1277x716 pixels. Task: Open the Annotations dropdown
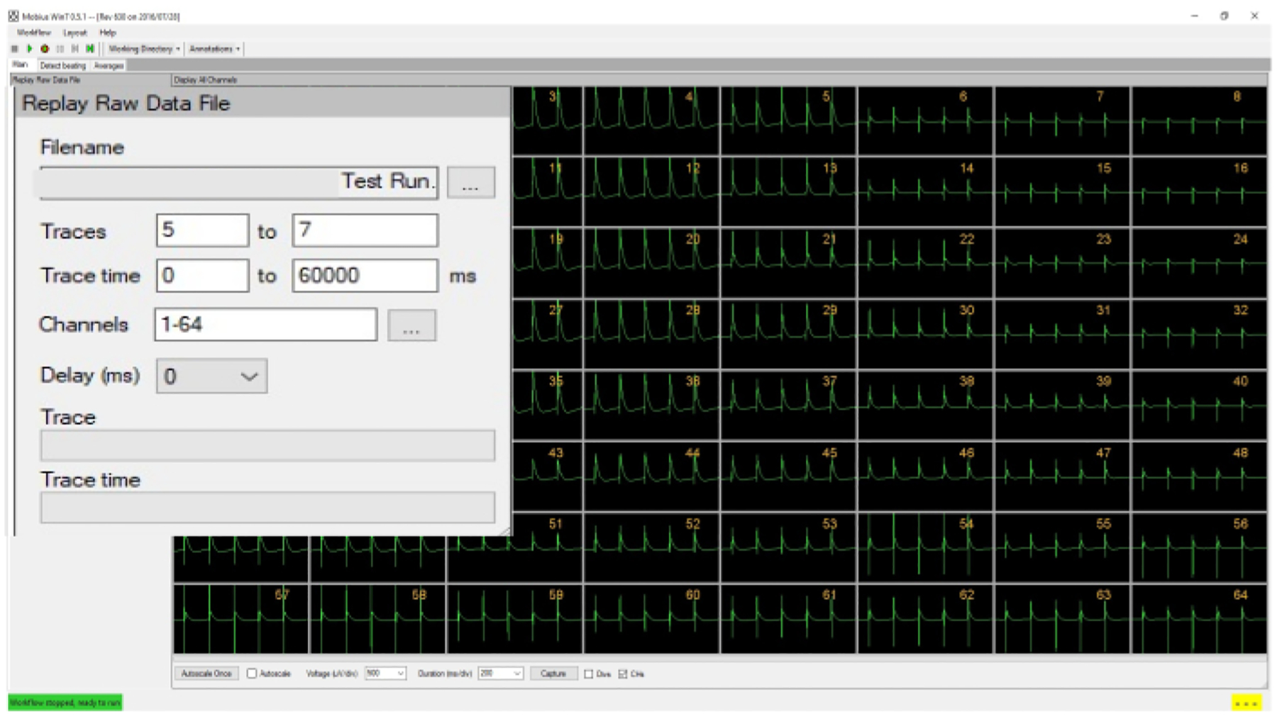214,49
